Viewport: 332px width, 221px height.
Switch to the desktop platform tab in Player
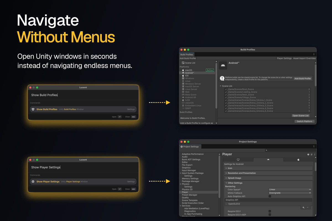238,160
